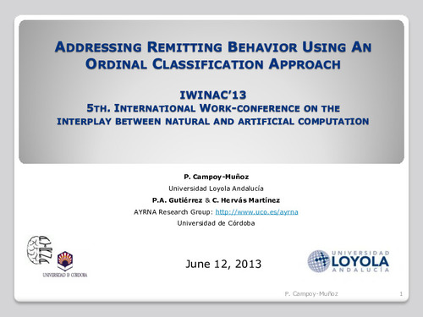
Task: Select the title line "Ordinal Classification Approach"
Action: tap(213, 64)
